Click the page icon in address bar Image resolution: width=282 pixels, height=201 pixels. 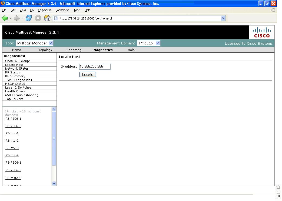coord(56,18)
